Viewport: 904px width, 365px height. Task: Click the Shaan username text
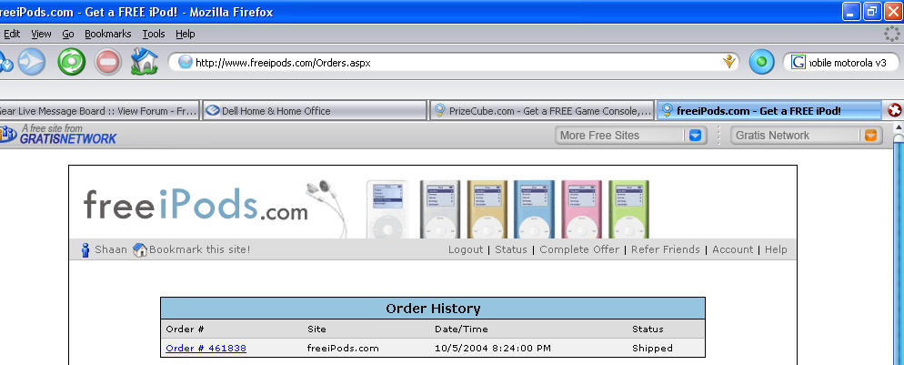(x=111, y=249)
